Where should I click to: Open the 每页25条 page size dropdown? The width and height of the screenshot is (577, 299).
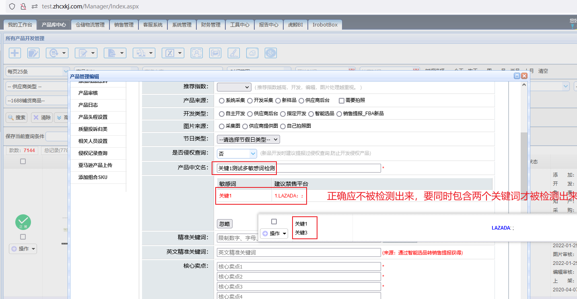(x=37, y=71)
